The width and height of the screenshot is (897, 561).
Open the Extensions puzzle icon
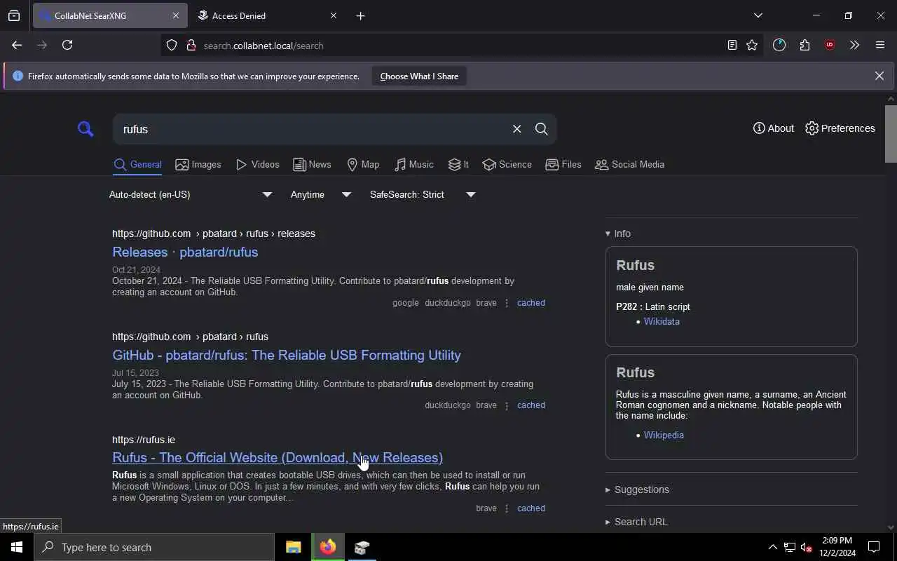pos(804,45)
